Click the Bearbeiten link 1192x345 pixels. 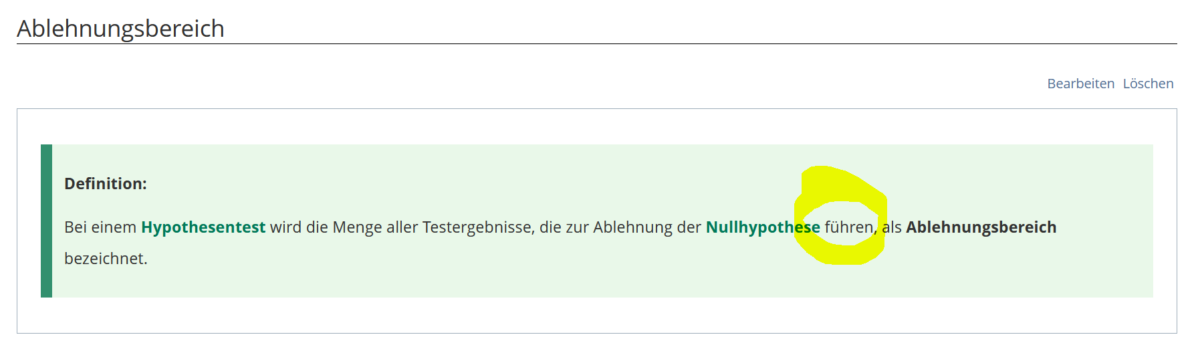click(1080, 84)
